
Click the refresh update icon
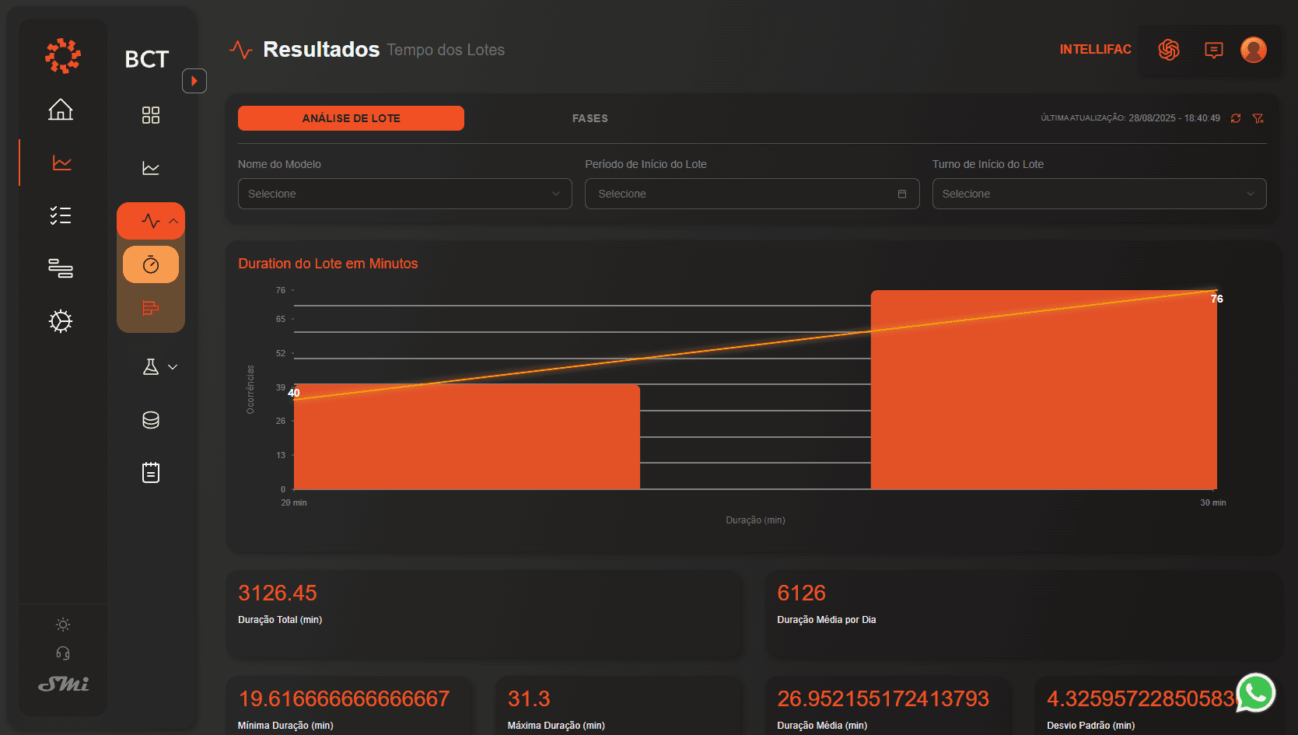(x=1236, y=118)
